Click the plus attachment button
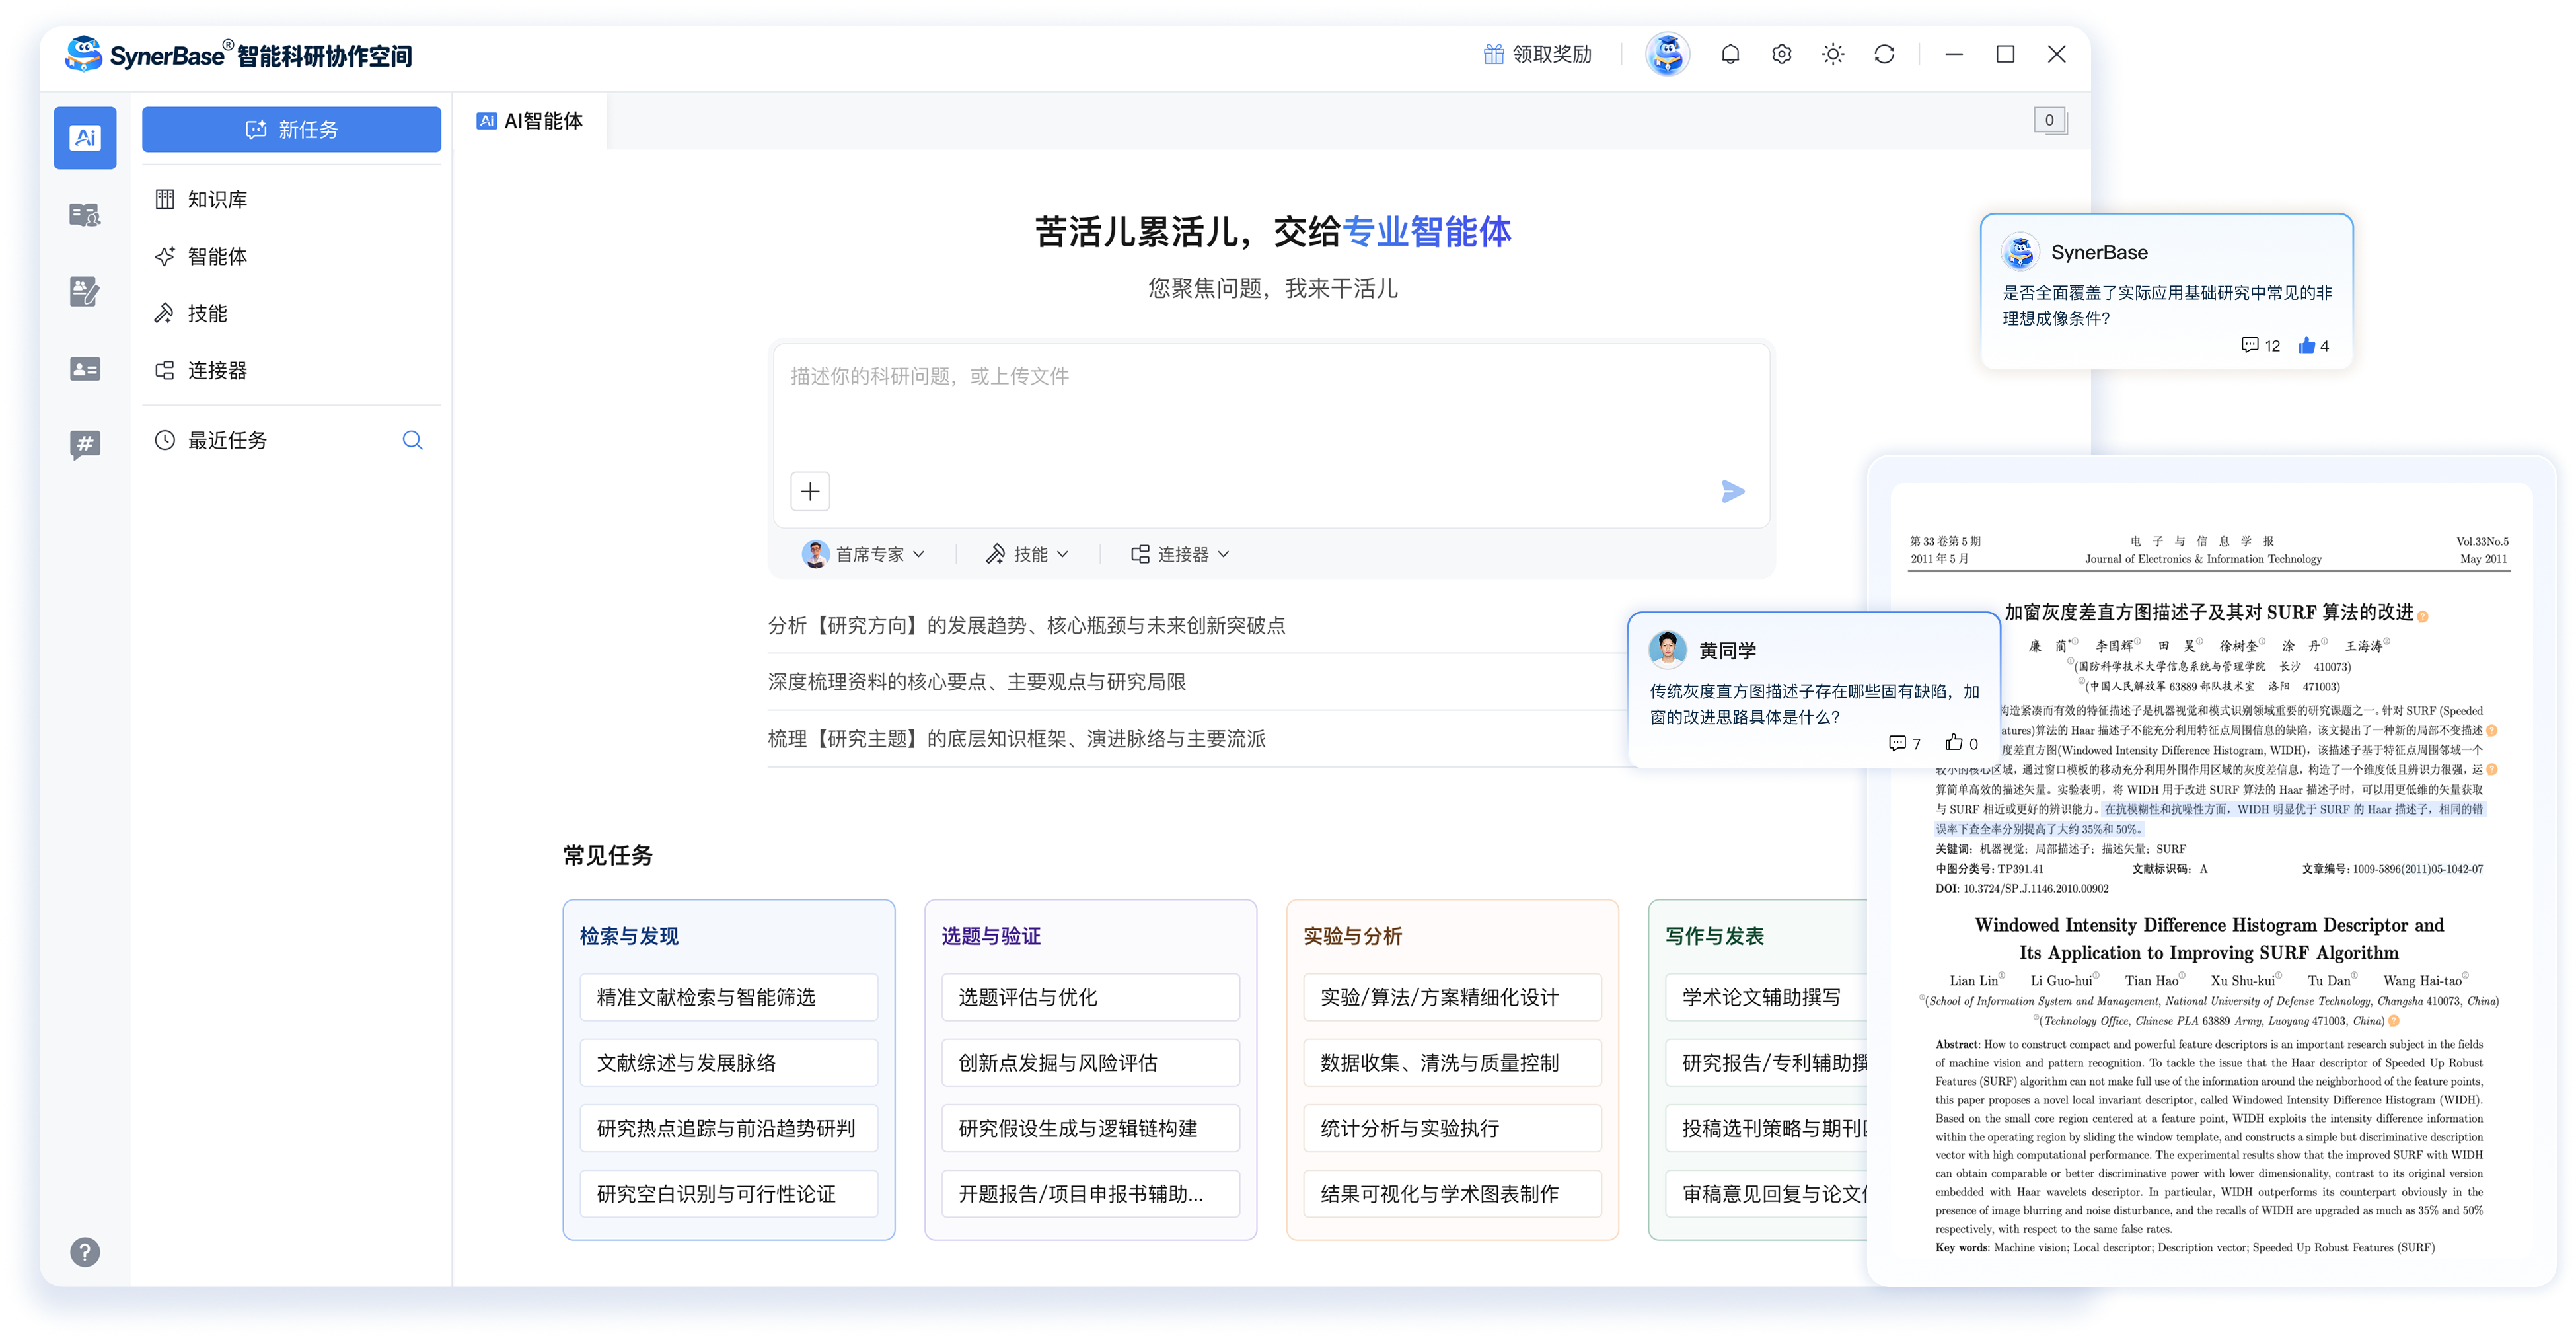2576x1340 pixels. point(810,491)
